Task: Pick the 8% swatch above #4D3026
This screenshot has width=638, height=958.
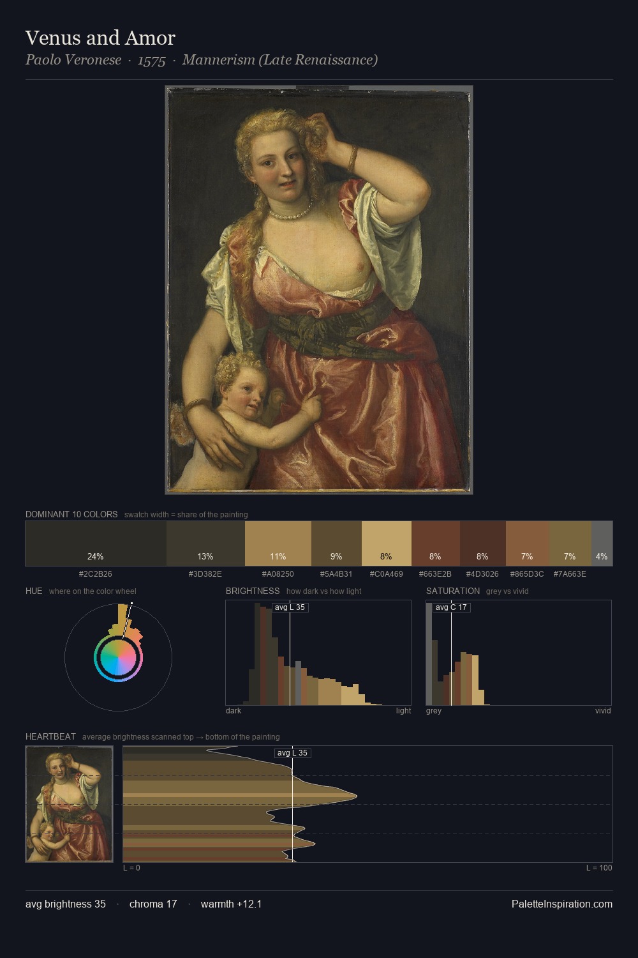Action: tap(483, 544)
